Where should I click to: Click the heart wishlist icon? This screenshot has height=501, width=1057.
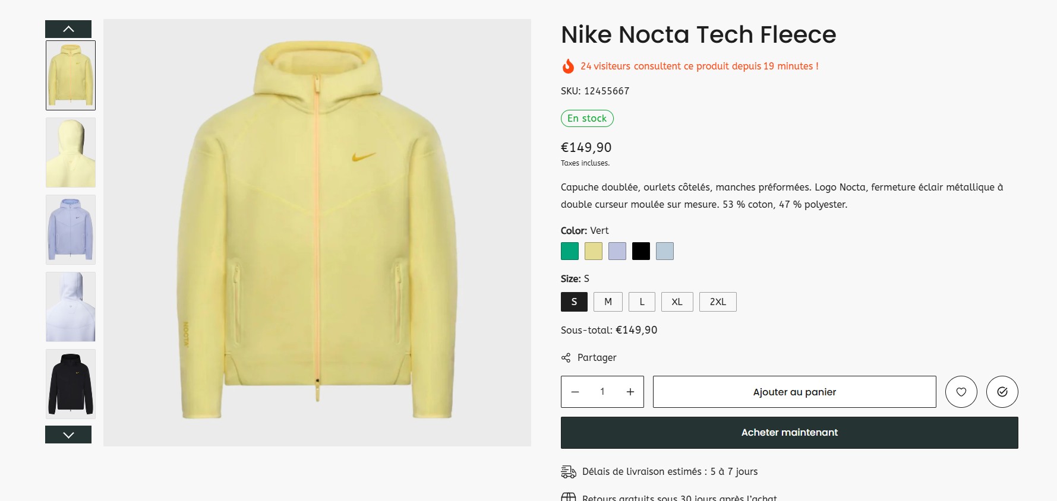click(x=961, y=392)
